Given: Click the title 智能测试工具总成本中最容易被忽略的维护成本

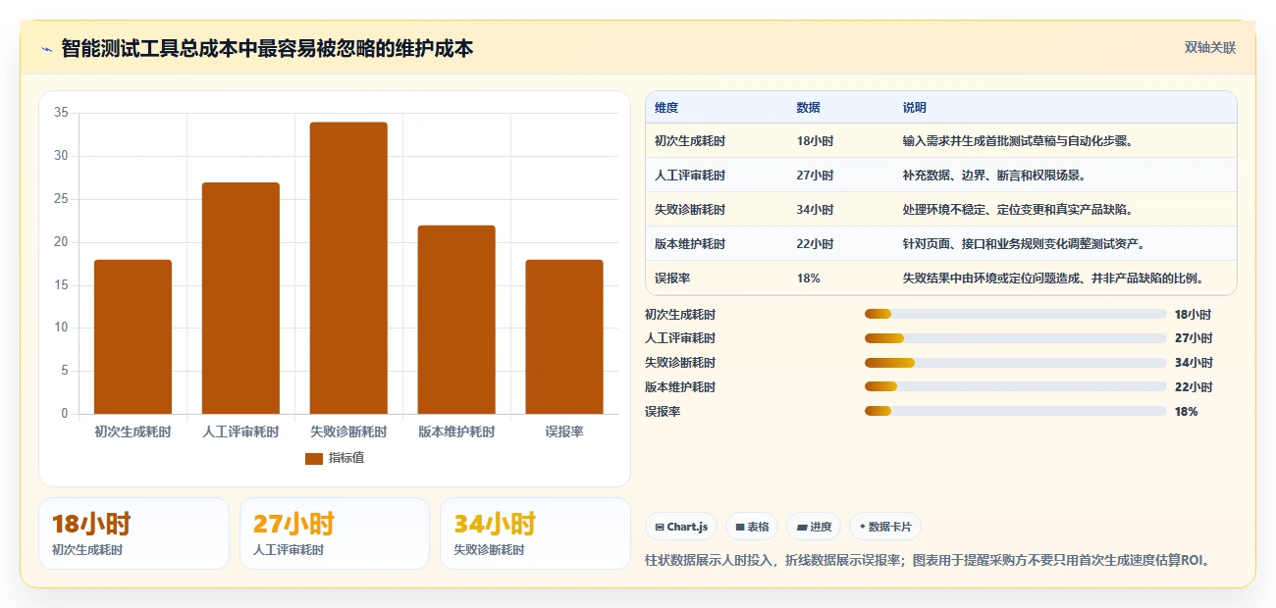Looking at the screenshot, I should (267, 48).
